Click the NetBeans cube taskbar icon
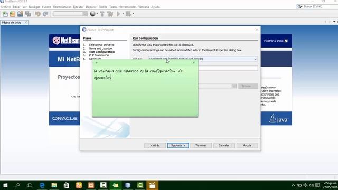 128,185
